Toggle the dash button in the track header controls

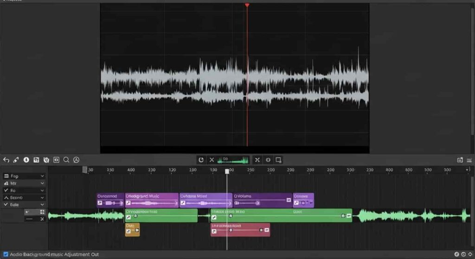[29, 219]
